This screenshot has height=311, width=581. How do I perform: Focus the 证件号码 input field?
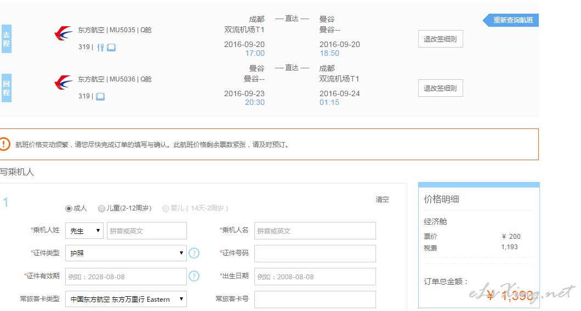click(x=315, y=253)
